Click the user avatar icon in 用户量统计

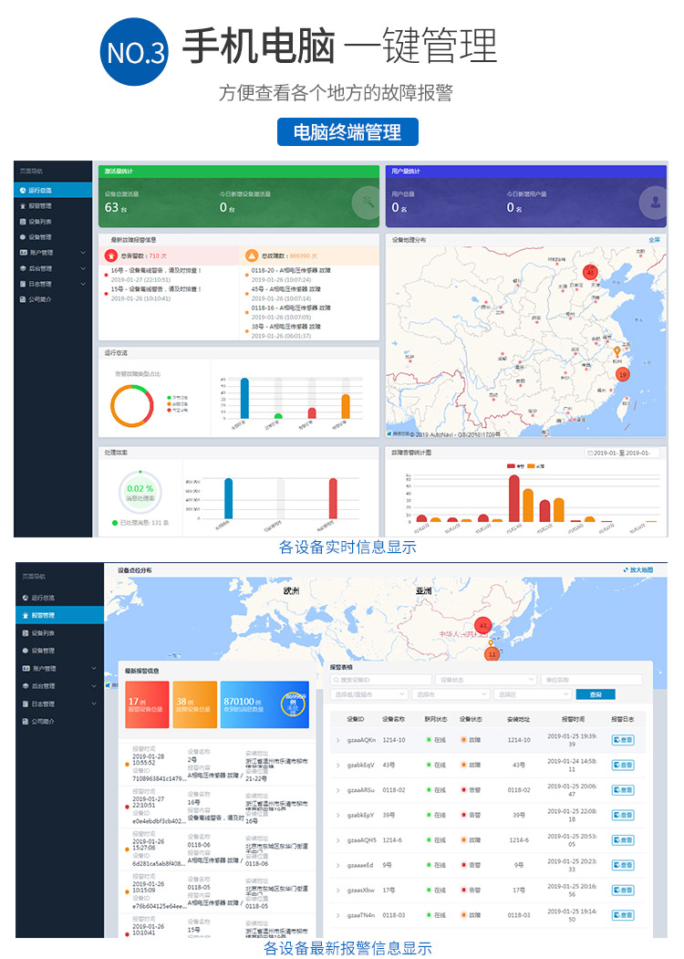point(652,203)
